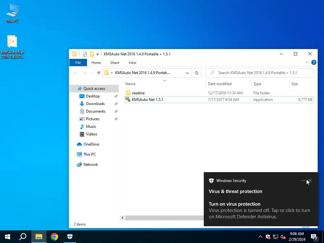Click the muted volume tray icon
This screenshot has height=243, width=324.
(x=283, y=237)
